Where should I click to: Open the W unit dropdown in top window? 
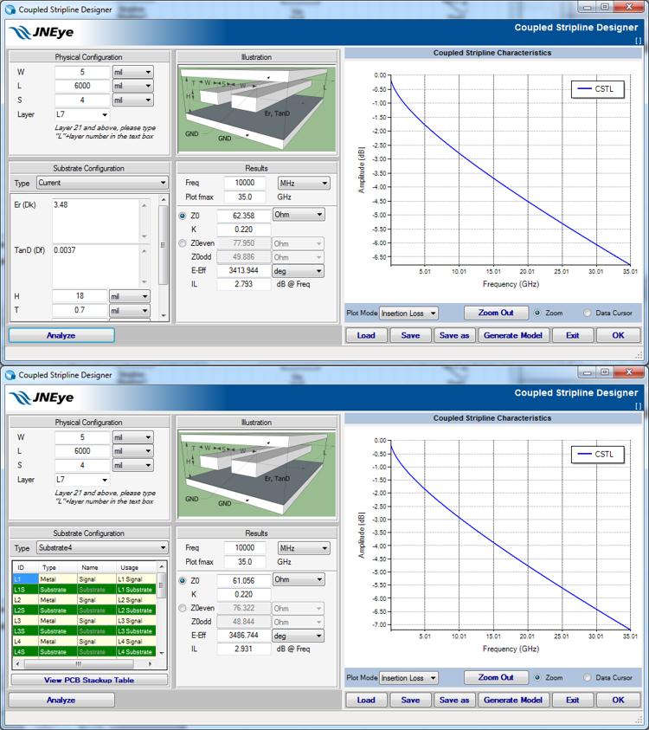tap(133, 72)
